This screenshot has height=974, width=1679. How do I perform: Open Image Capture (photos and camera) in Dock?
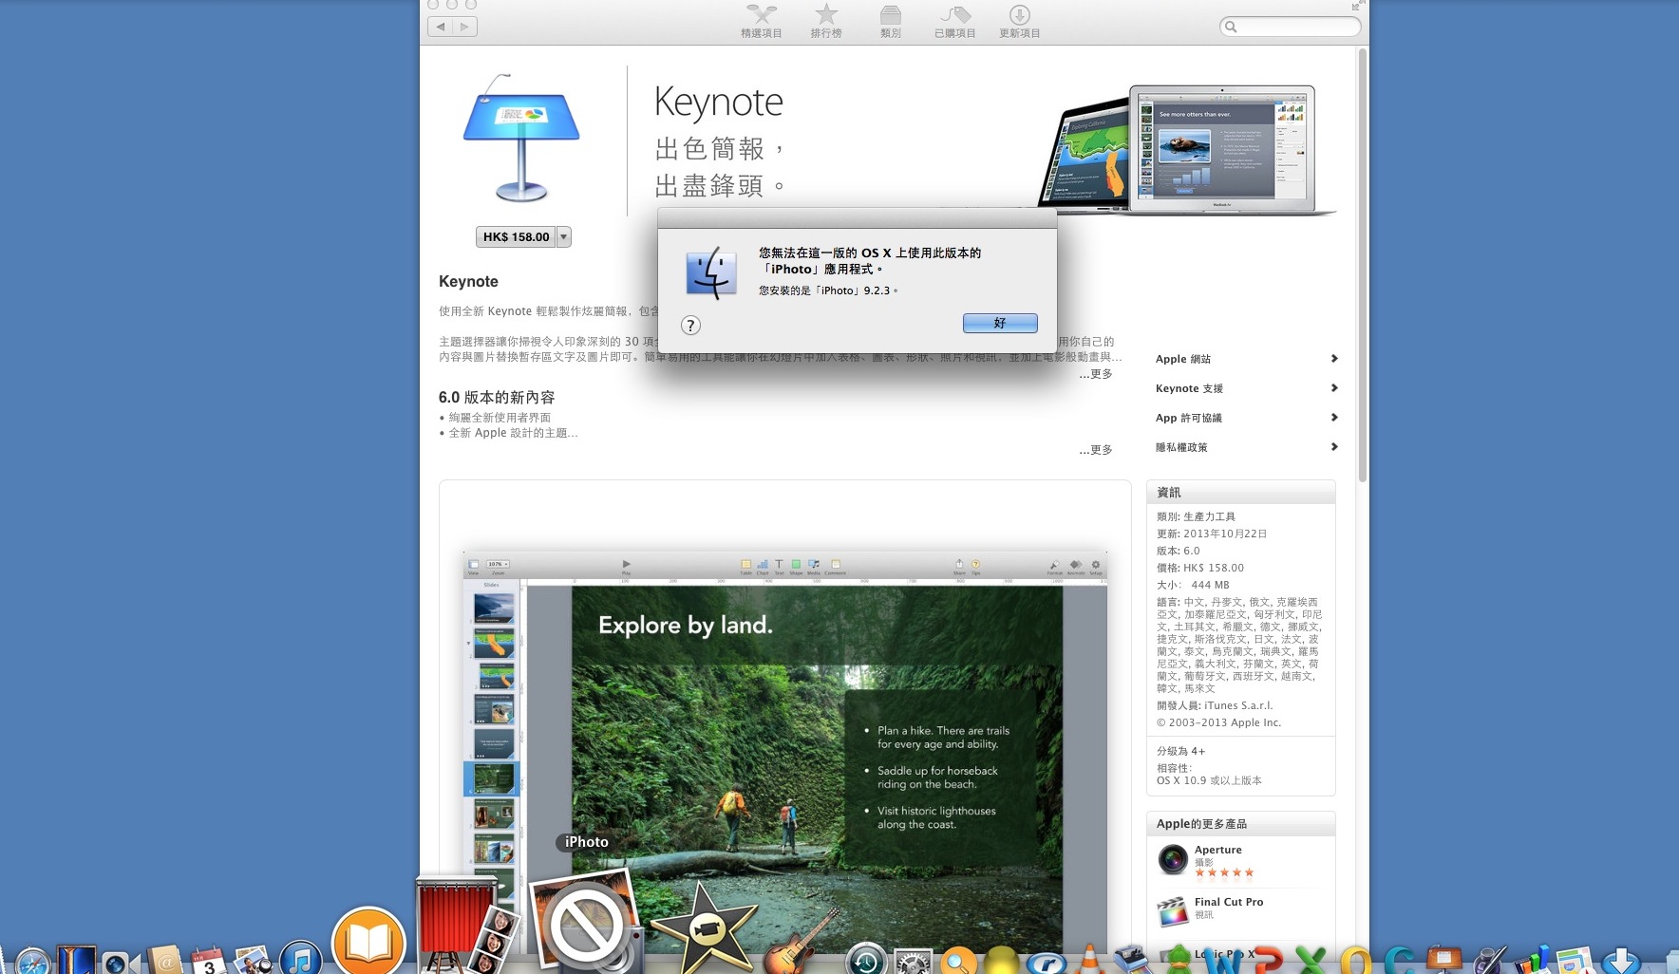coord(254,959)
